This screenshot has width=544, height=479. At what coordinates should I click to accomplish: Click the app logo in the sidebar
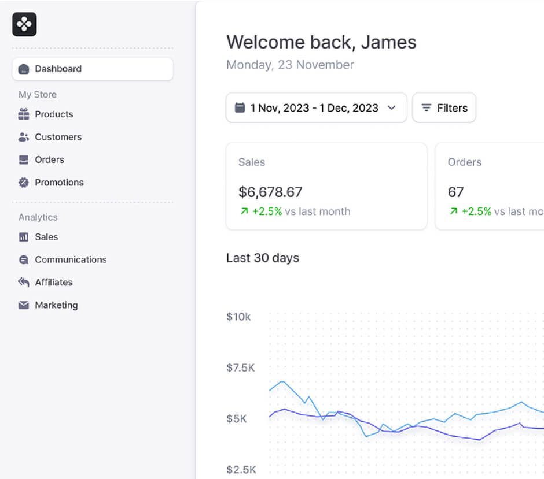[24, 24]
